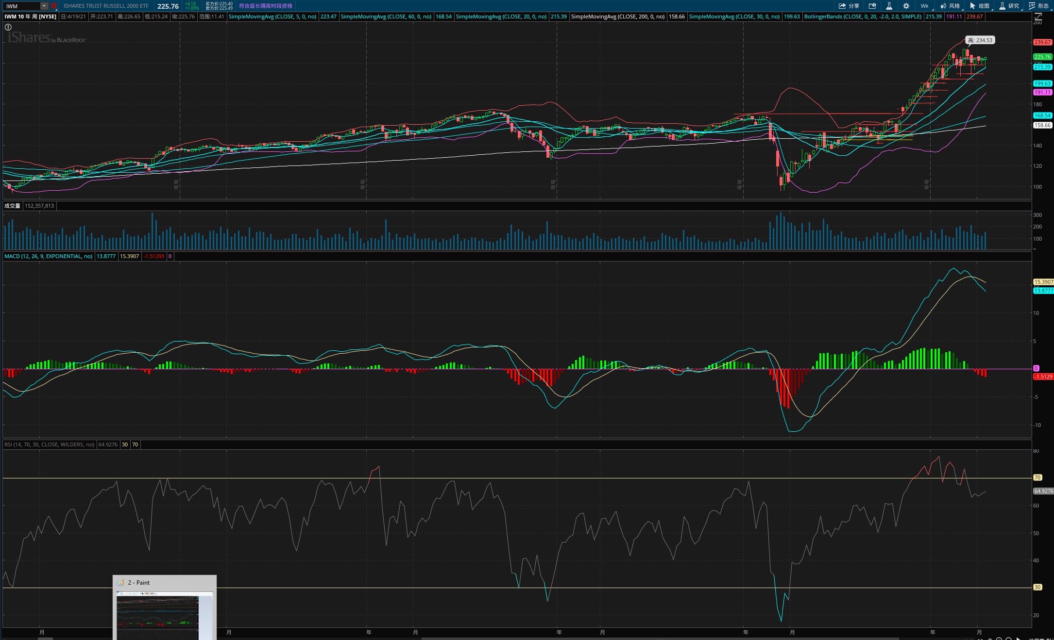
Task: Click the symbol input field with IWM
Action: coord(22,6)
